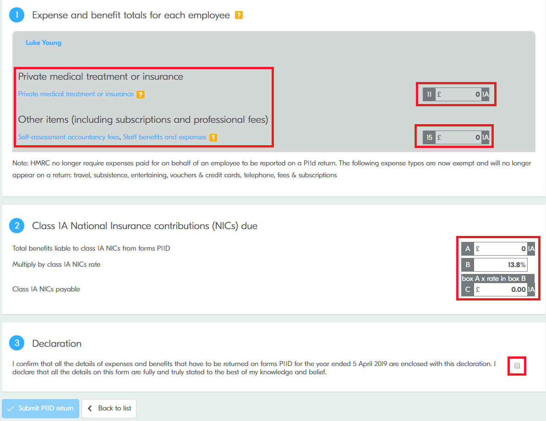Click 'Private medical treatment or insurance' section heading
This screenshot has height=421, width=546.
pyautogui.click(x=101, y=76)
